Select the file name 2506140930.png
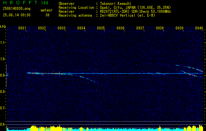 click(x=17, y=9)
